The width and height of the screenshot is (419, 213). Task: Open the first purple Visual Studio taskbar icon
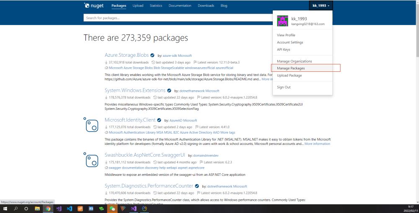(x=59, y=209)
